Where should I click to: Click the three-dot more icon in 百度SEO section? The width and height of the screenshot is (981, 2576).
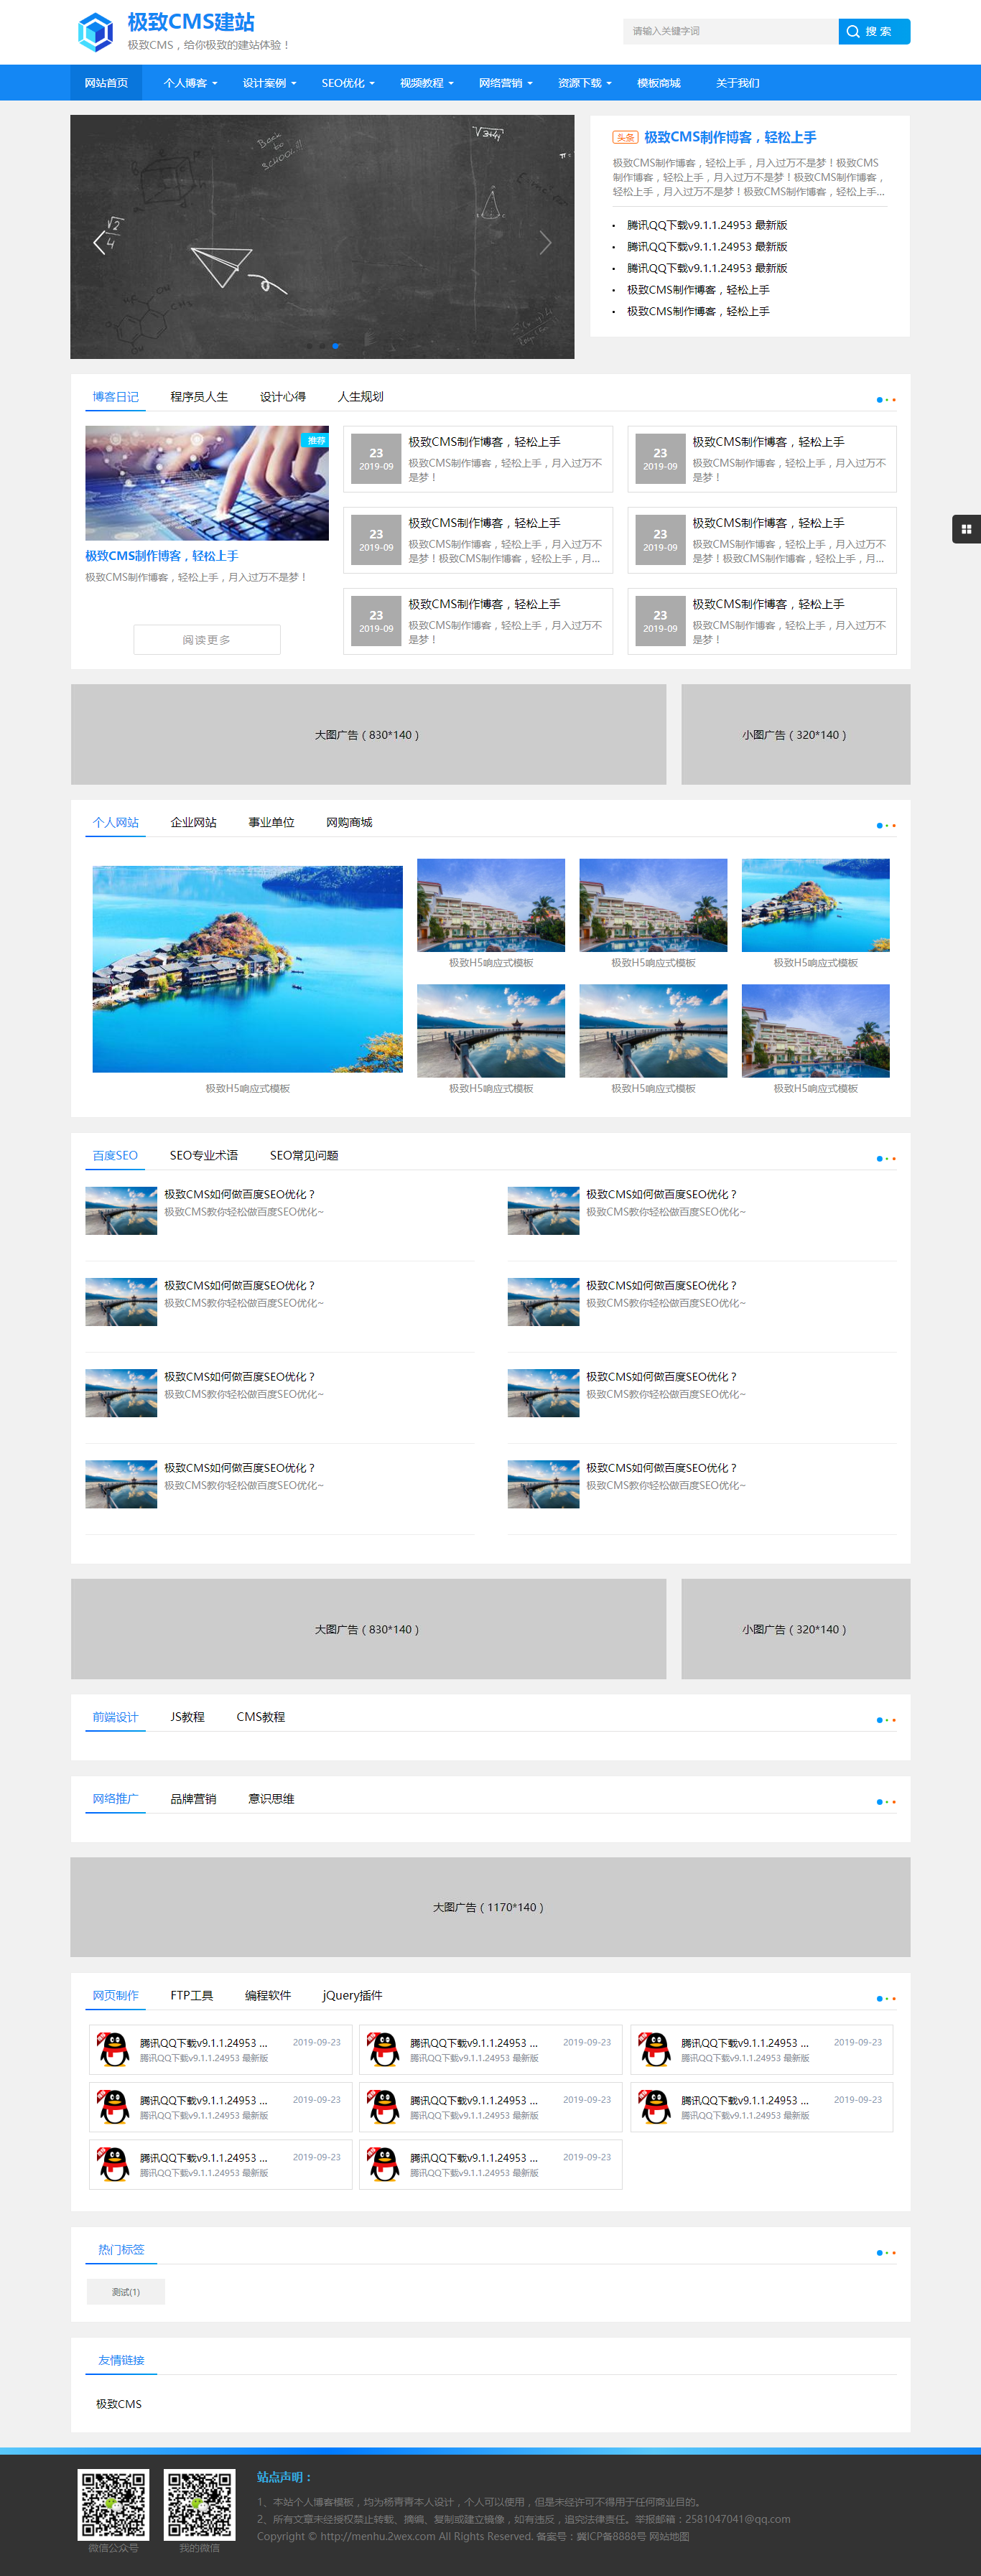(885, 1159)
